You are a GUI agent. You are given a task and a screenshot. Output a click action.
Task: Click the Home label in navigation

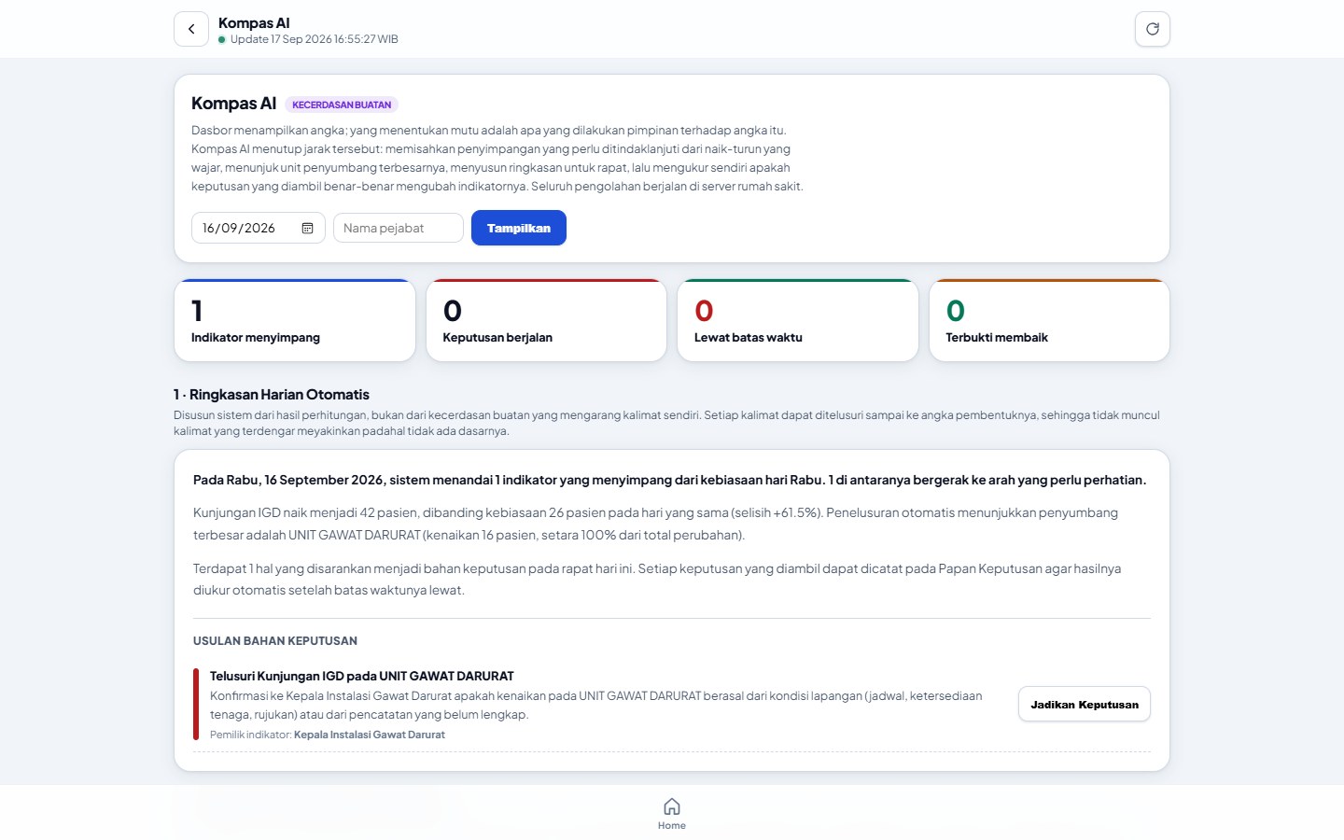[672, 826]
